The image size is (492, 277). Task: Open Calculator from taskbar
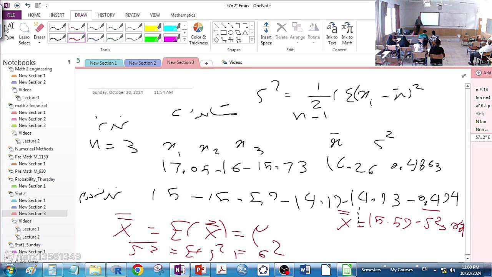click(x=53, y=270)
